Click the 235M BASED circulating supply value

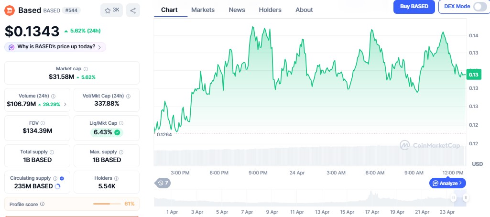(33, 186)
